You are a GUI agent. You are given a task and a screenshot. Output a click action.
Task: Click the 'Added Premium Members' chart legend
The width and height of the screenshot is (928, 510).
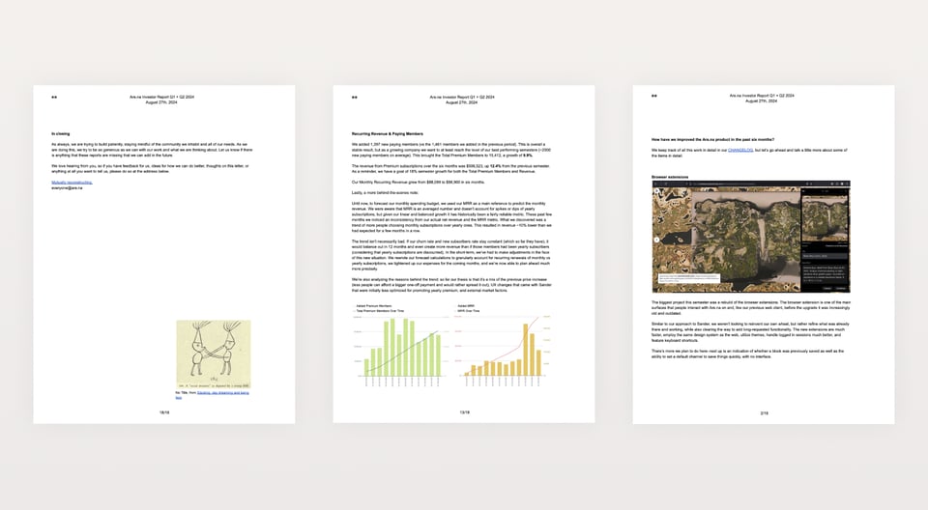(x=377, y=305)
